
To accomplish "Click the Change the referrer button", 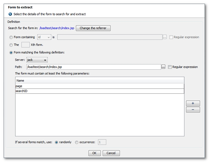I will (x=93, y=28).
